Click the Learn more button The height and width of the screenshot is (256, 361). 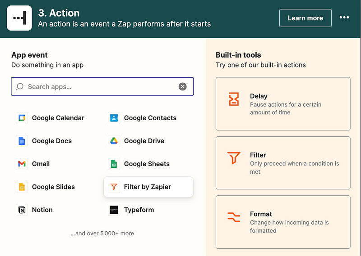tap(305, 18)
